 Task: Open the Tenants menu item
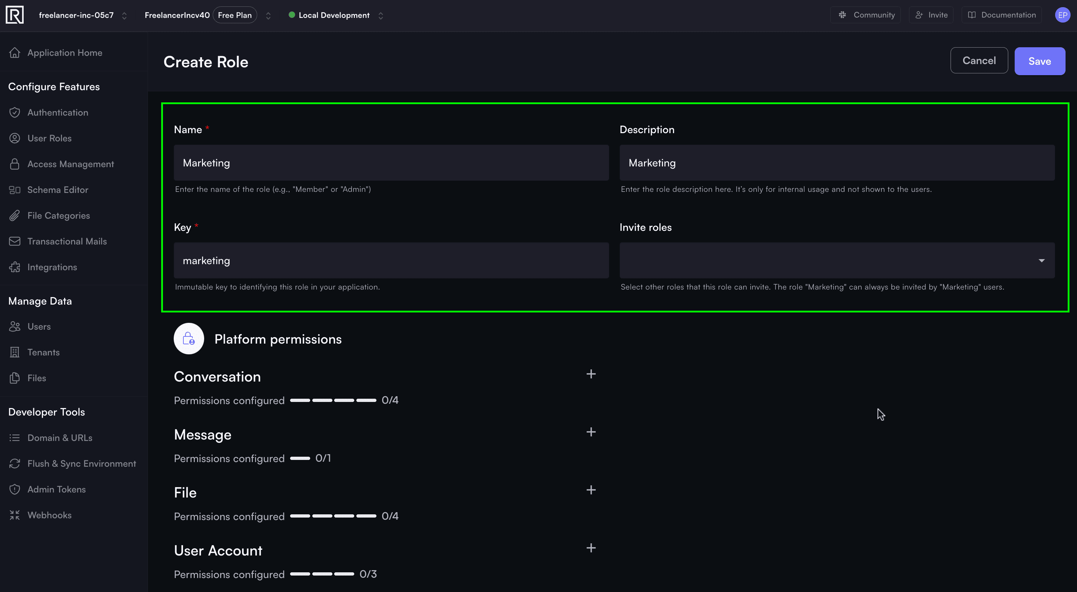coord(43,352)
